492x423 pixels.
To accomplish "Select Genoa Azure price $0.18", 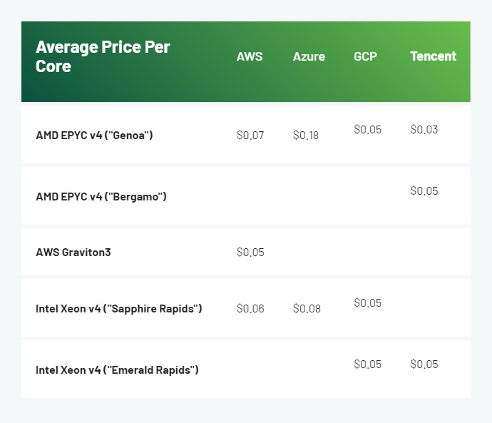I will pos(306,136).
